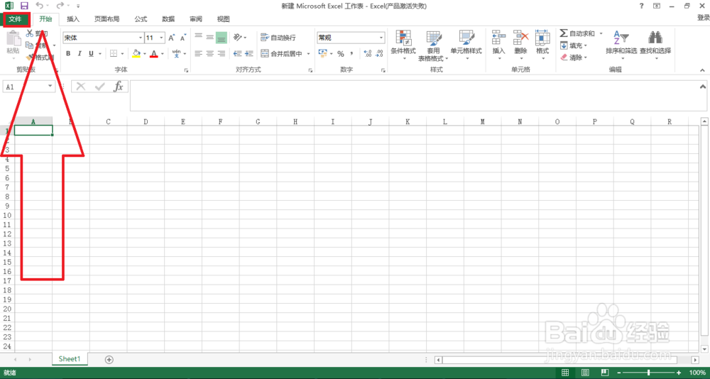Click the Bold B button

(68, 53)
